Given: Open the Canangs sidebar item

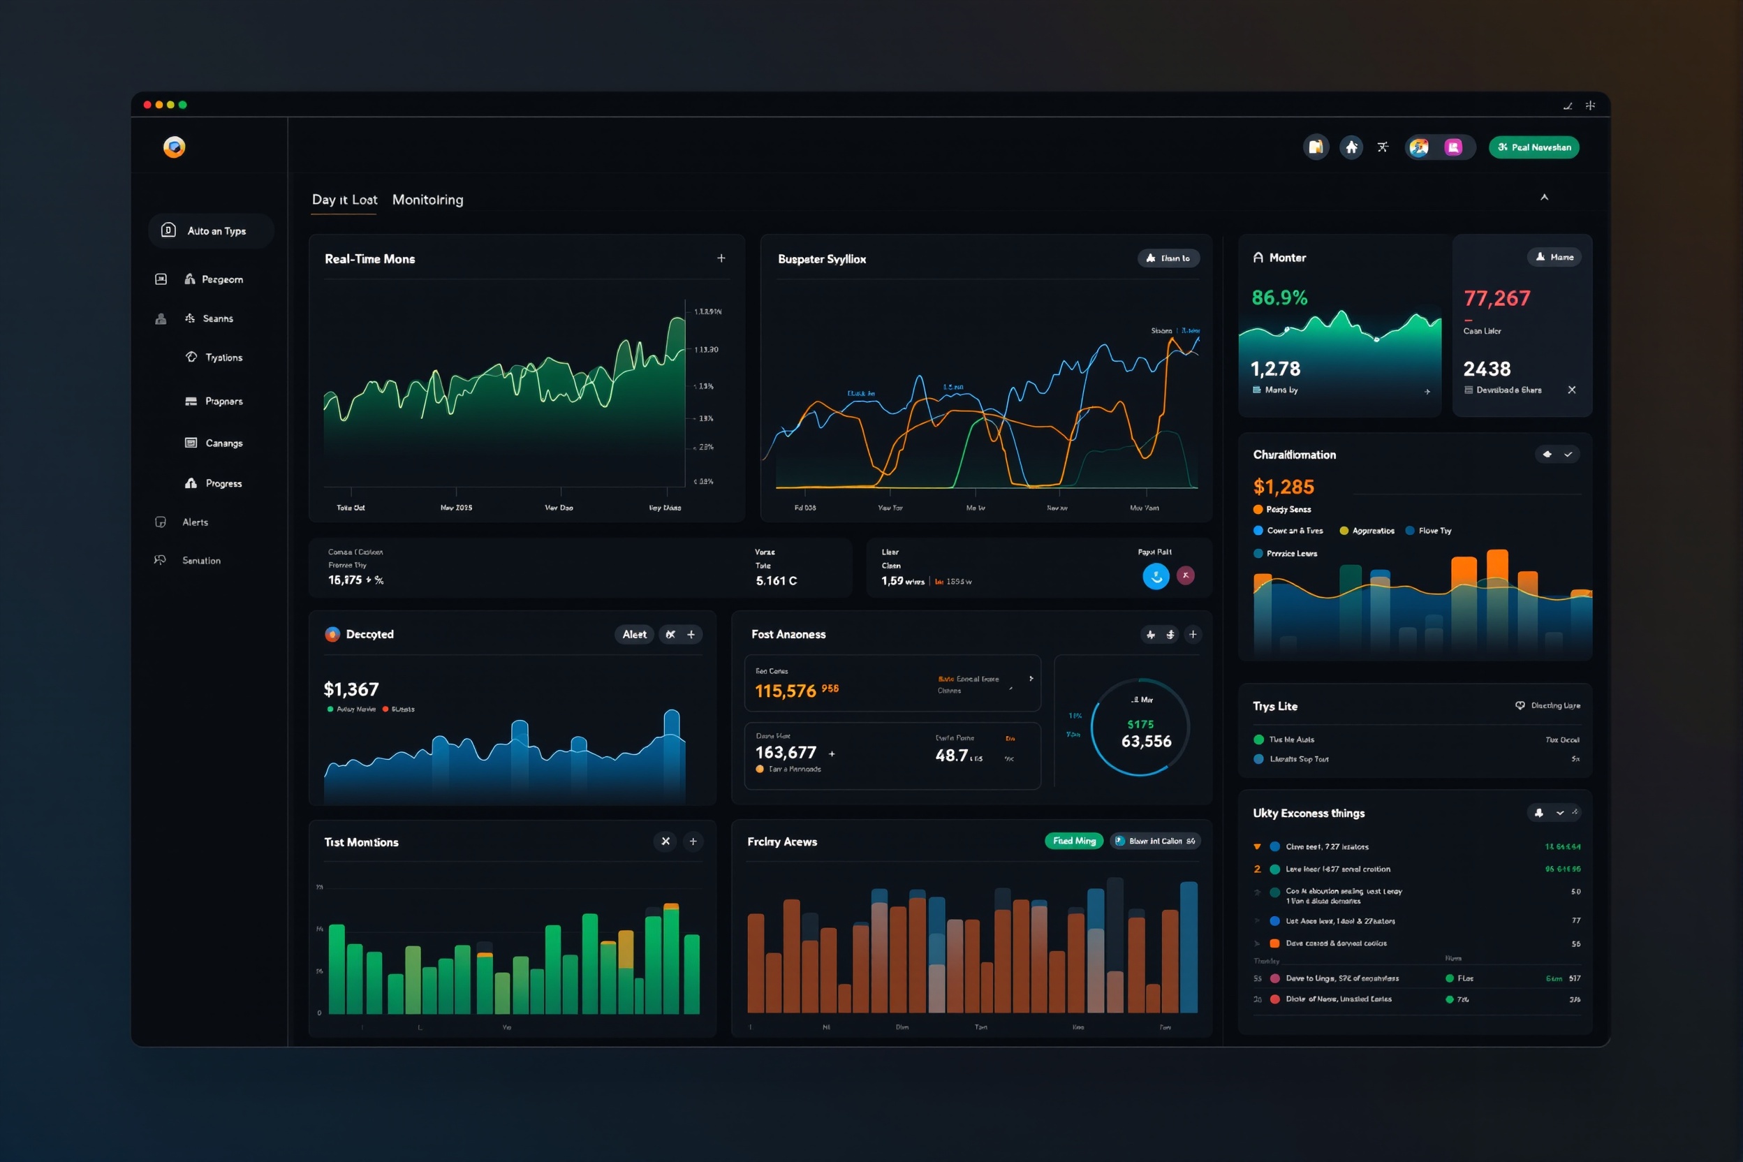Looking at the screenshot, I should 214,443.
